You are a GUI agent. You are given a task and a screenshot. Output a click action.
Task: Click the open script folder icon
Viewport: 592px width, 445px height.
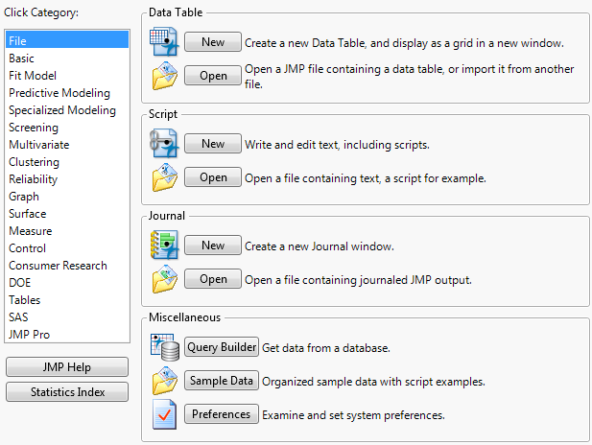tap(164, 177)
